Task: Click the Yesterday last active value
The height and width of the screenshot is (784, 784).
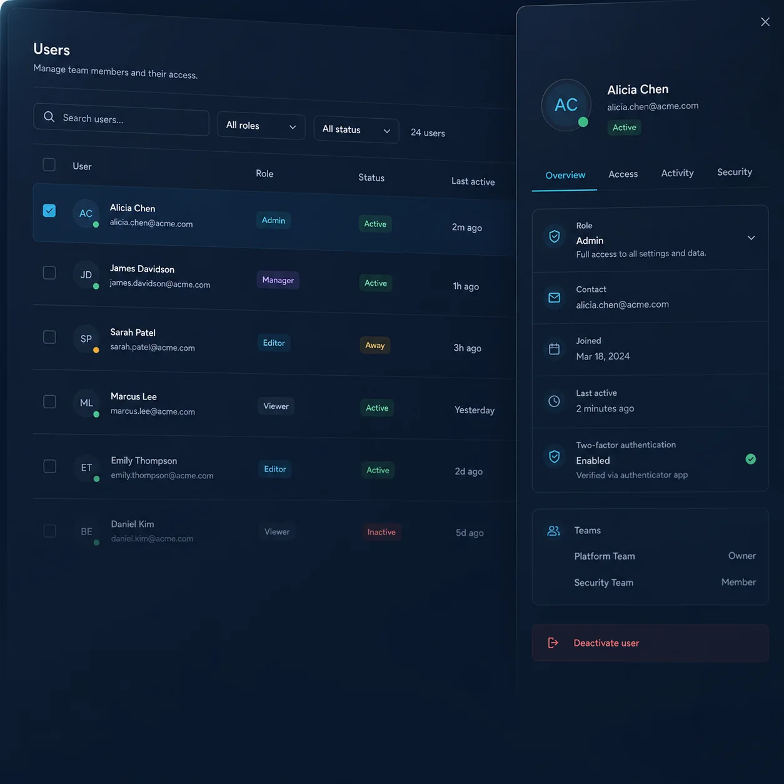Action: (475, 410)
